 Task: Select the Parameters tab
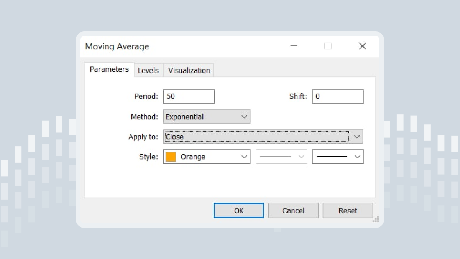click(x=109, y=69)
